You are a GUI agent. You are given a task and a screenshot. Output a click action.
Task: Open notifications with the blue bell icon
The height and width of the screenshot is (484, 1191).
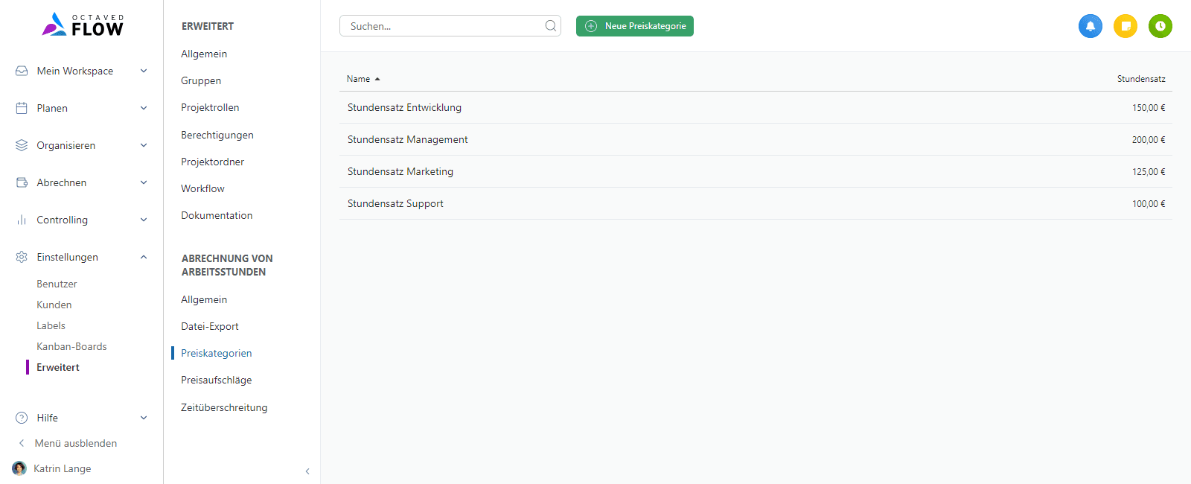[x=1091, y=26]
